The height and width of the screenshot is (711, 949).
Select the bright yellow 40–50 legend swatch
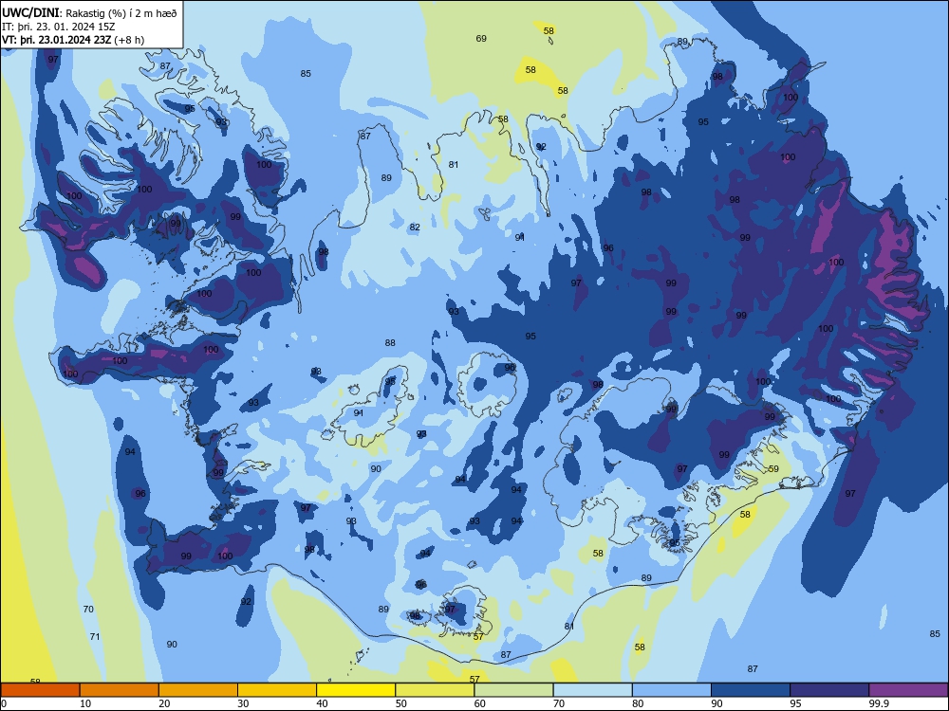(356, 690)
